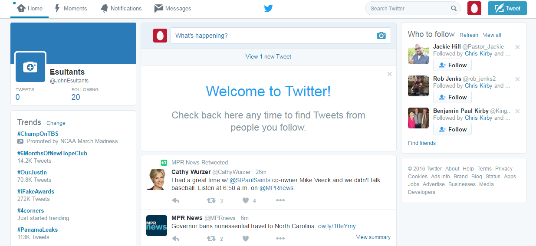This screenshot has height=246, width=536.
Task: Click Cathy Wurzer's avatar photo
Action: tap(157, 180)
